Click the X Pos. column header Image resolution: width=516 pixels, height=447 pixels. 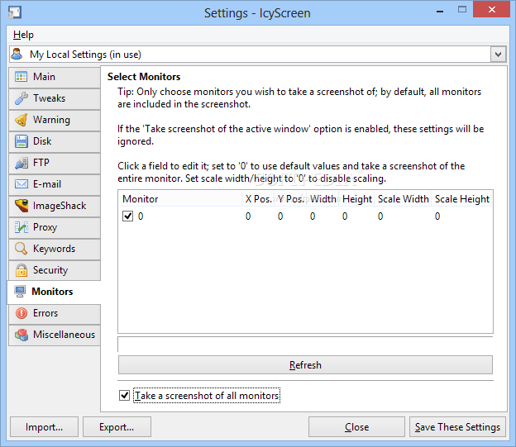pyautogui.click(x=258, y=198)
